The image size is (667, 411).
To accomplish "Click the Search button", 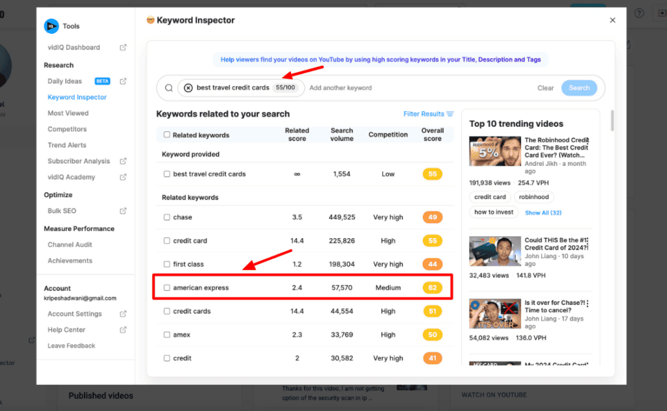I will [579, 87].
